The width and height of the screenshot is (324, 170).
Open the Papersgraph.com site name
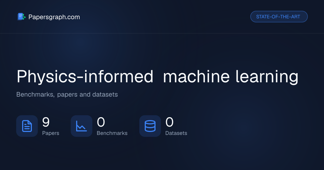pos(54,17)
